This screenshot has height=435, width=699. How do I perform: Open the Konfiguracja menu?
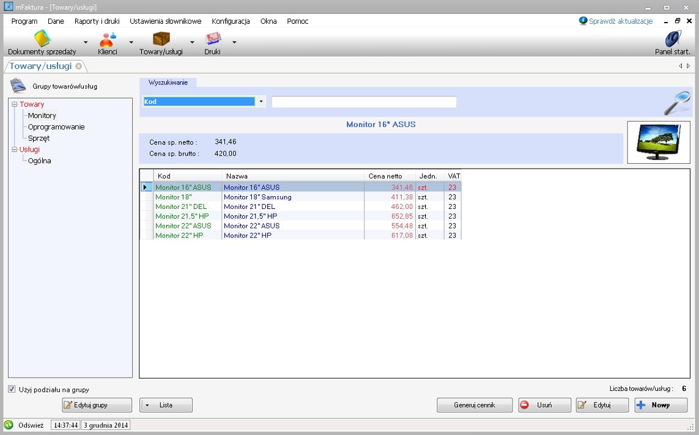[x=231, y=21]
